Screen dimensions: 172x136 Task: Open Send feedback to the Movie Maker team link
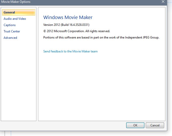70,51
